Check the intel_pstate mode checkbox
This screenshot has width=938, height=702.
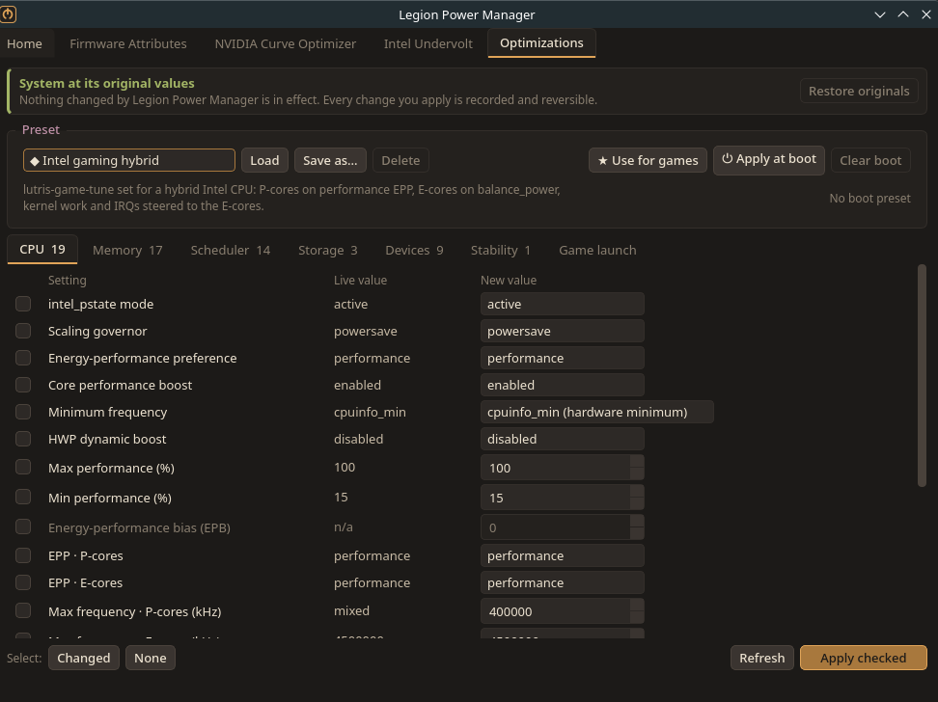pyautogui.click(x=23, y=304)
